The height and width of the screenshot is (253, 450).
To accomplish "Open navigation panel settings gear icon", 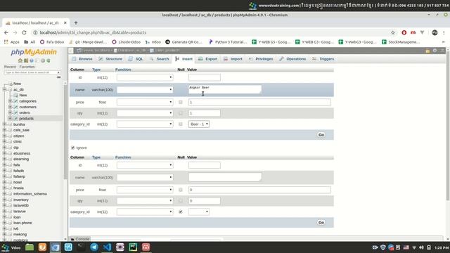I will pos(43,60).
